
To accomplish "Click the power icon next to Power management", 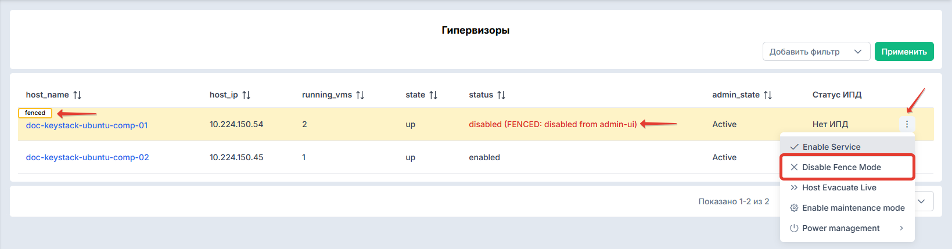I will (794, 228).
